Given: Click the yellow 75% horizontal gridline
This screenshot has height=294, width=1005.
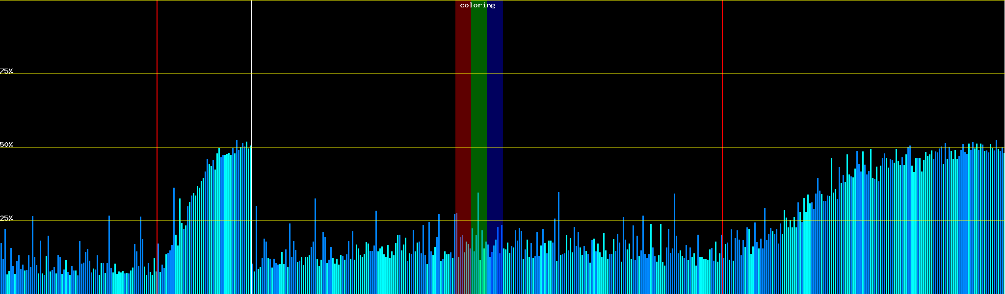Looking at the screenshot, I should (589, 74).
